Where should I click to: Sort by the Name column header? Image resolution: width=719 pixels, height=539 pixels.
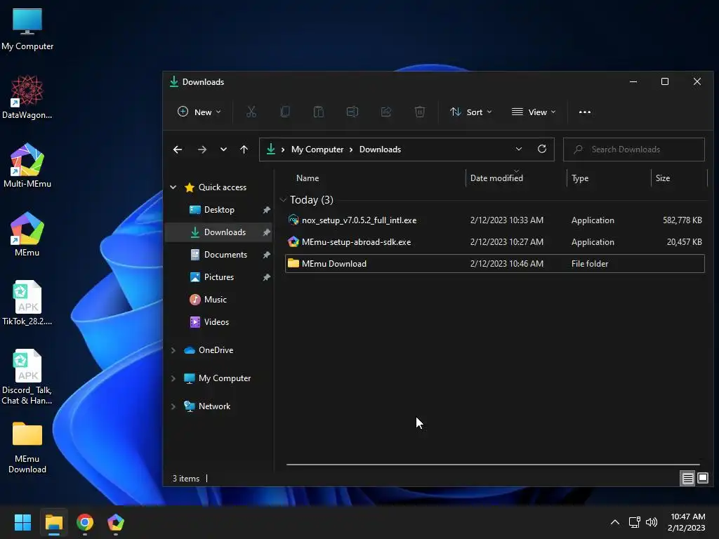(308, 178)
